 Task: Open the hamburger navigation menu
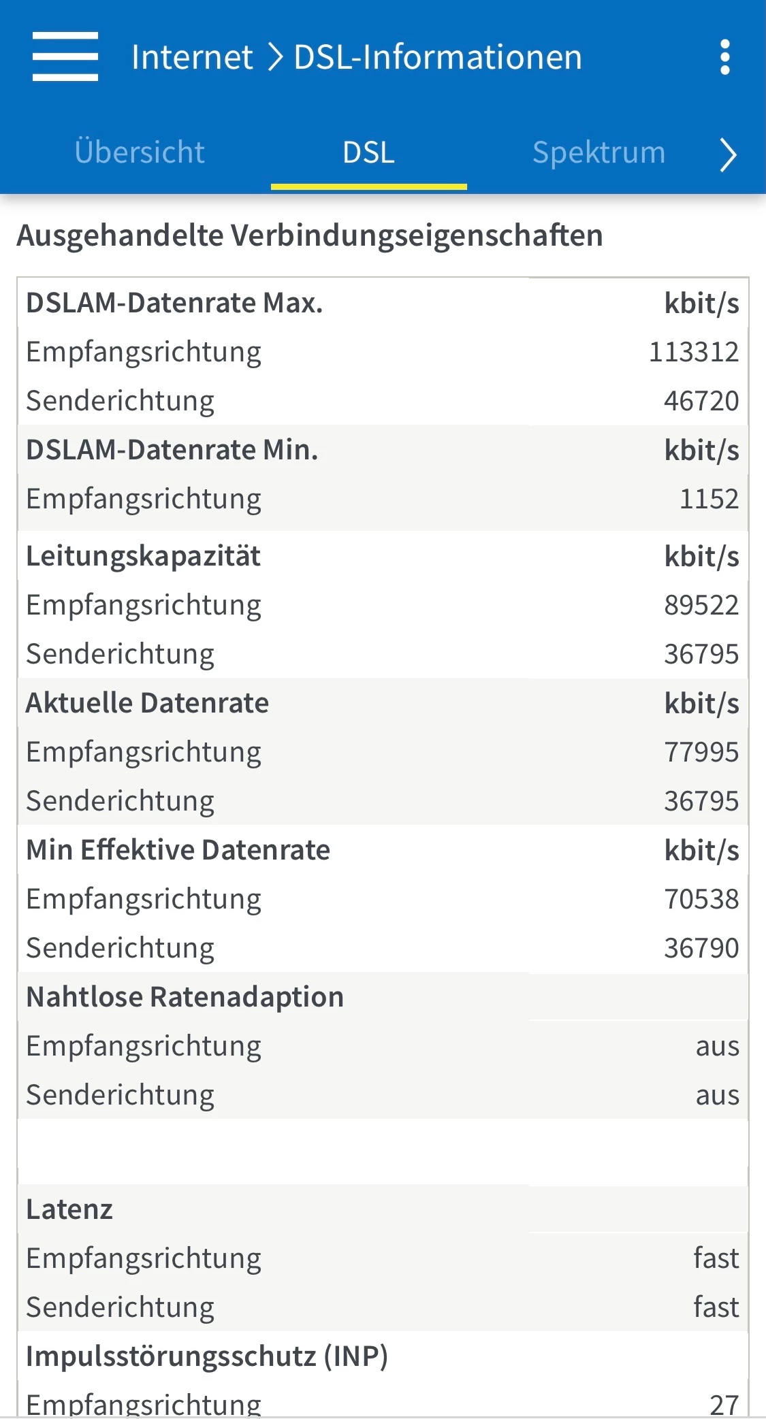tap(65, 56)
